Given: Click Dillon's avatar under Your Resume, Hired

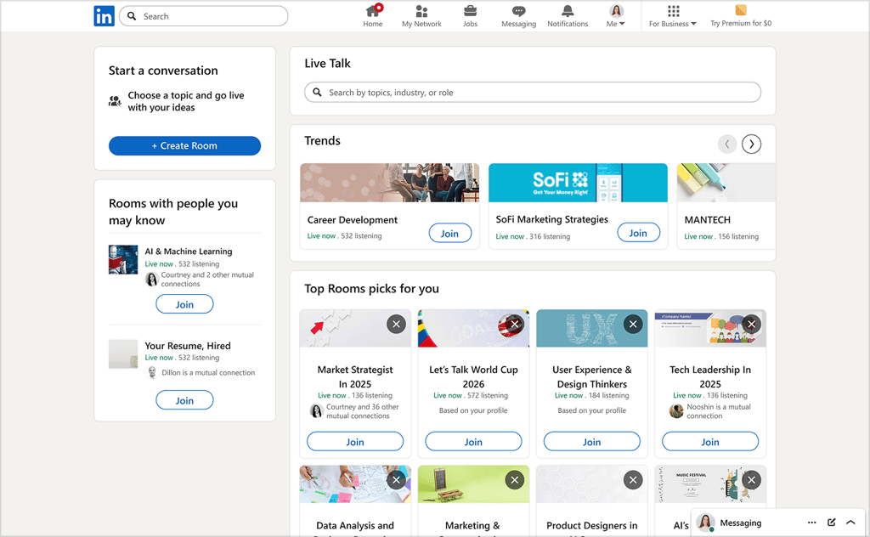Looking at the screenshot, I should tap(152, 373).
